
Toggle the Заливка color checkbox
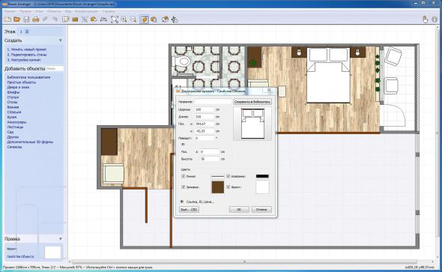(184, 187)
